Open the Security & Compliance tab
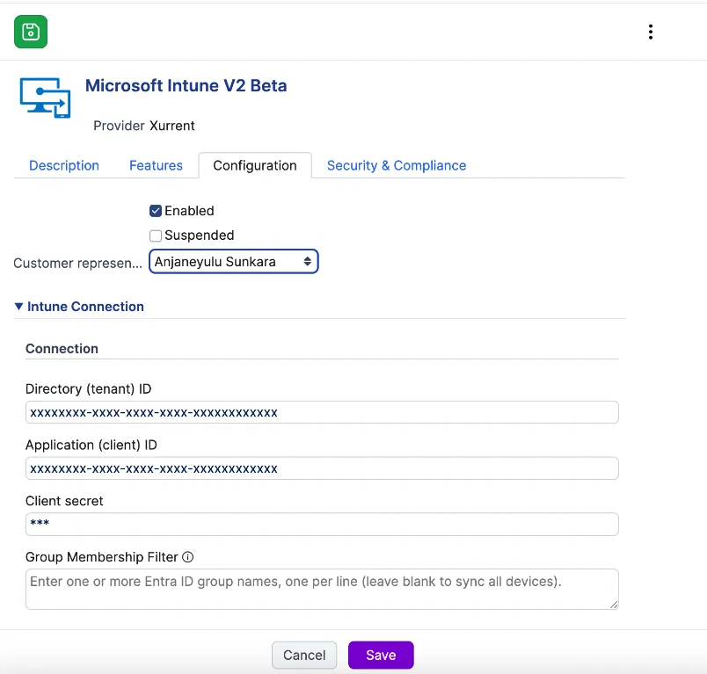Image resolution: width=707 pixels, height=674 pixels. coord(397,165)
